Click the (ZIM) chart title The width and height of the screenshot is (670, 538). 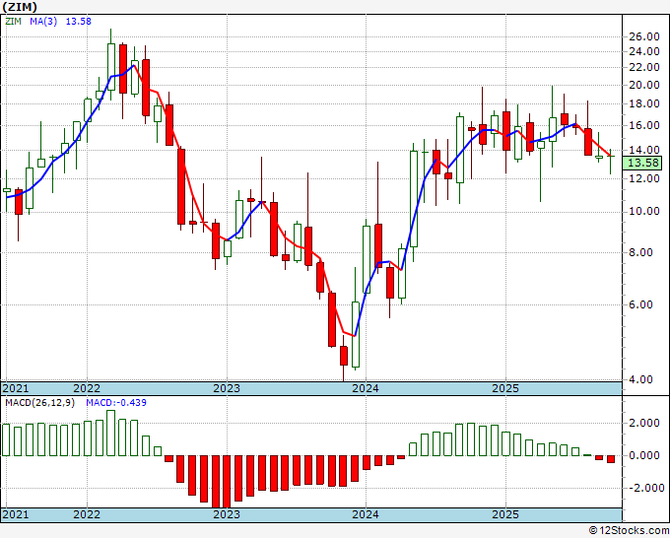pos(20,7)
